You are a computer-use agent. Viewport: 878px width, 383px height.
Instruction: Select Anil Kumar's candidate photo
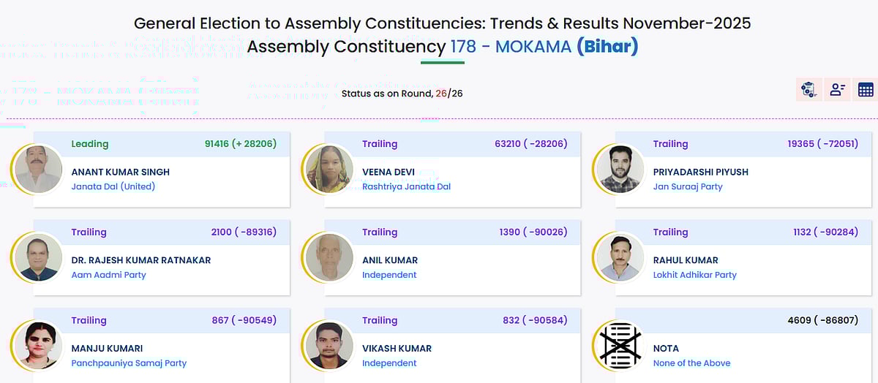(329, 257)
